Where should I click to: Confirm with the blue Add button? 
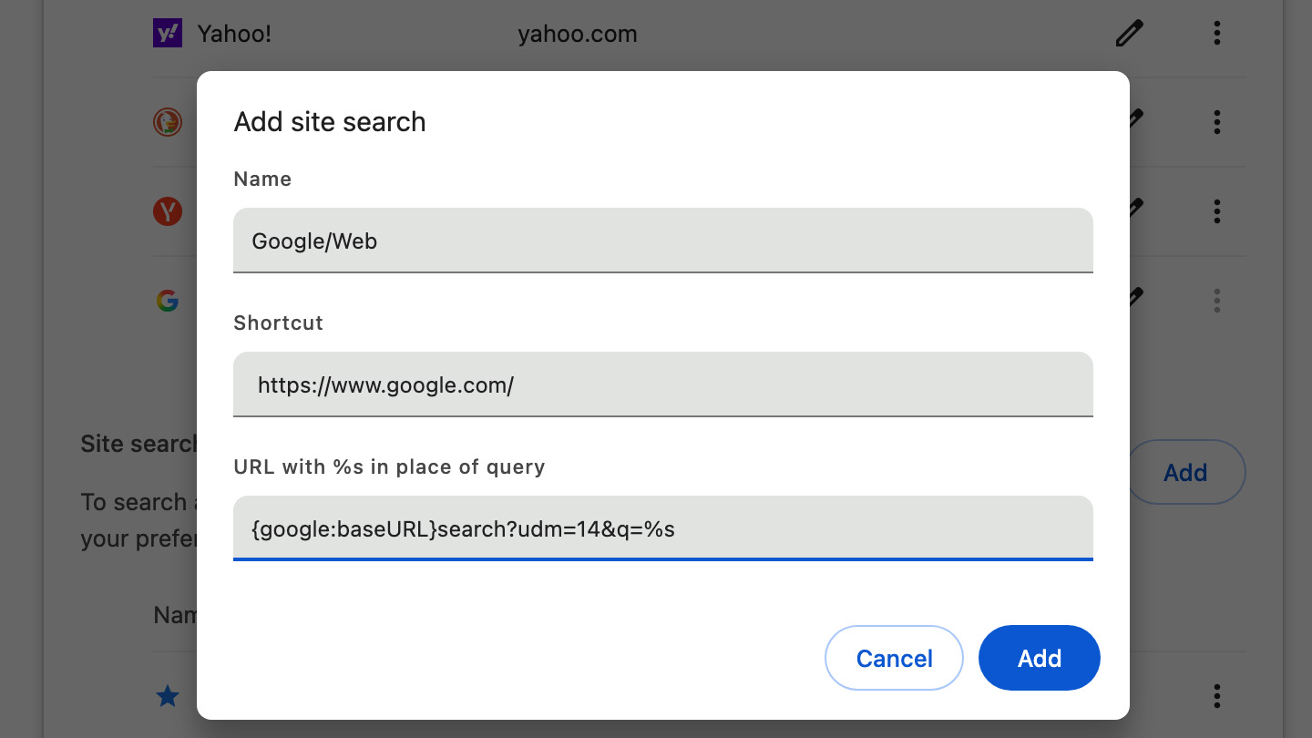tap(1039, 658)
